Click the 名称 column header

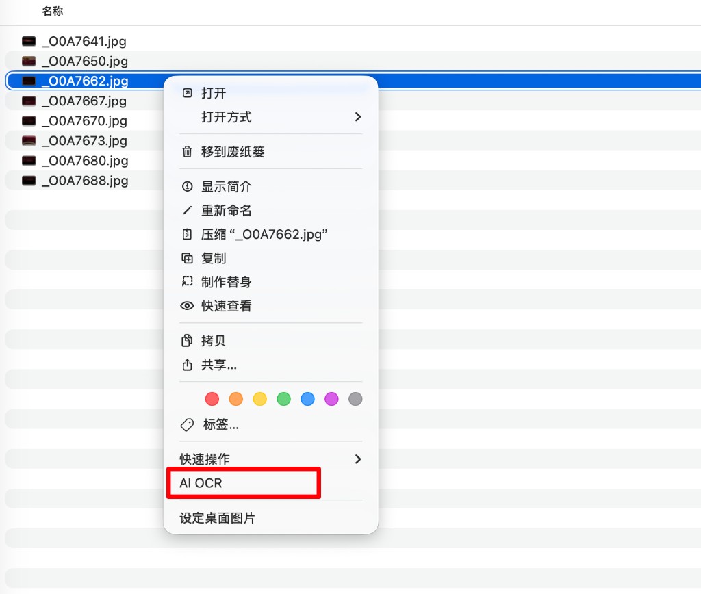(53, 11)
